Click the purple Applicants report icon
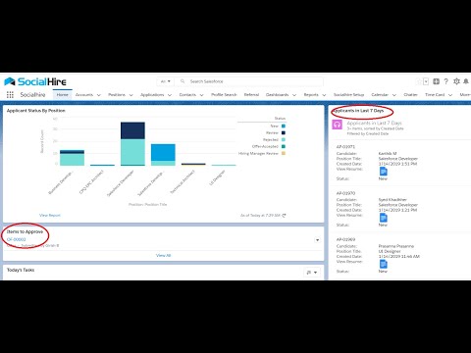The height and width of the screenshot is (353, 471). coord(338,125)
